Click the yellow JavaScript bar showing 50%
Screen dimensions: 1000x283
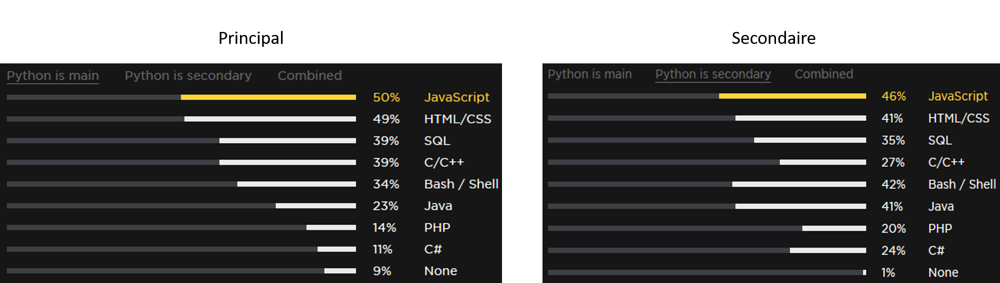pyautogui.click(x=268, y=97)
